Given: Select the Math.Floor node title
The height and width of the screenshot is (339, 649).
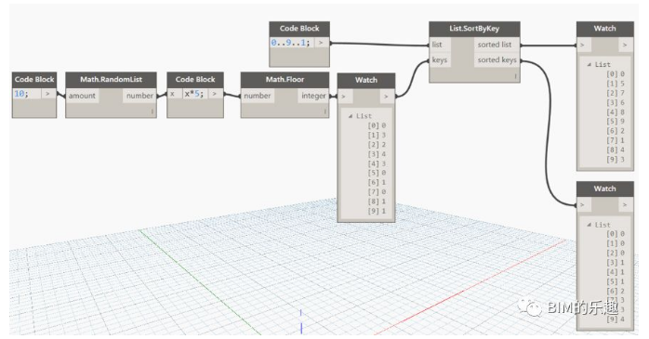Looking at the screenshot, I should point(285,79).
